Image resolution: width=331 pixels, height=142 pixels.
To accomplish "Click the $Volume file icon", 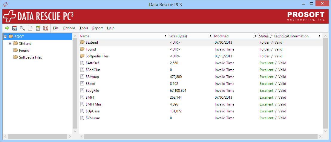I will click(82, 118).
